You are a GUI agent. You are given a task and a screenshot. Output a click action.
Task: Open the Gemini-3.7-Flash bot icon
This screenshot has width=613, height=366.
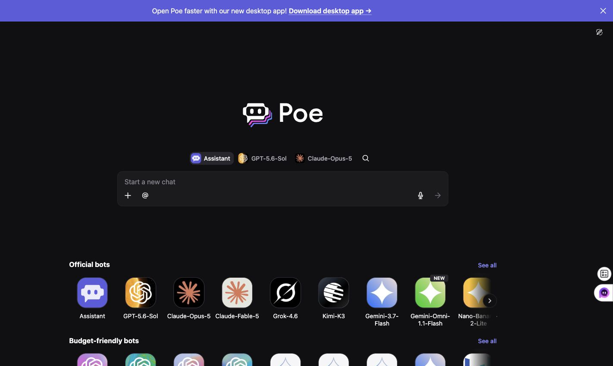point(382,293)
